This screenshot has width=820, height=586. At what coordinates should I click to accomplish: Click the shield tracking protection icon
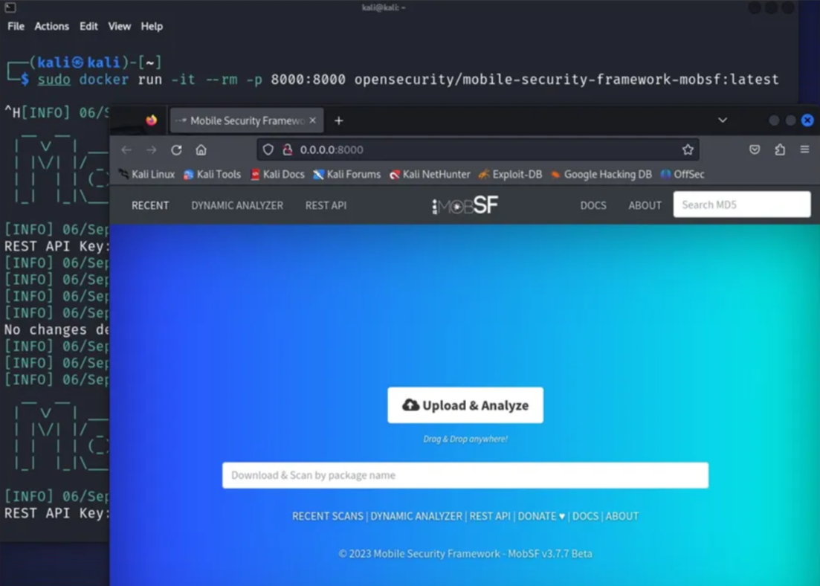tap(268, 149)
